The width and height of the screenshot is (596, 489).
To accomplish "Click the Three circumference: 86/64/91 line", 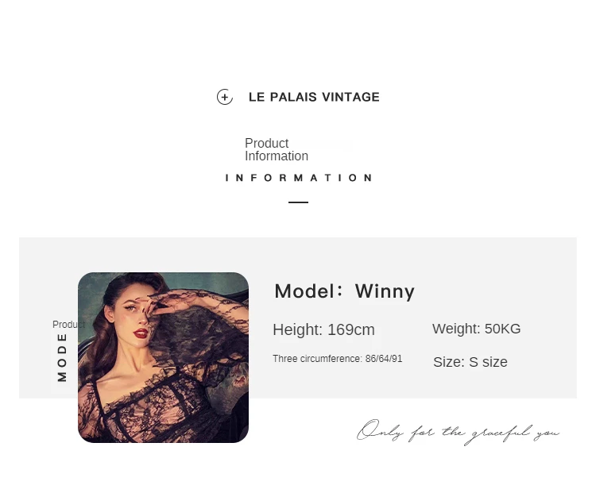I will click(x=337, y=359).
